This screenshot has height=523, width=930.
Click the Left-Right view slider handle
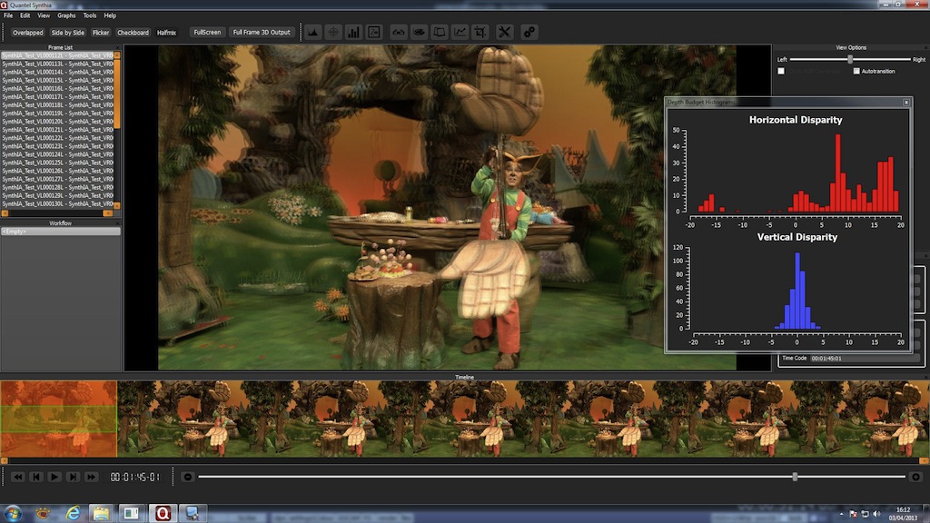[850, 59]
